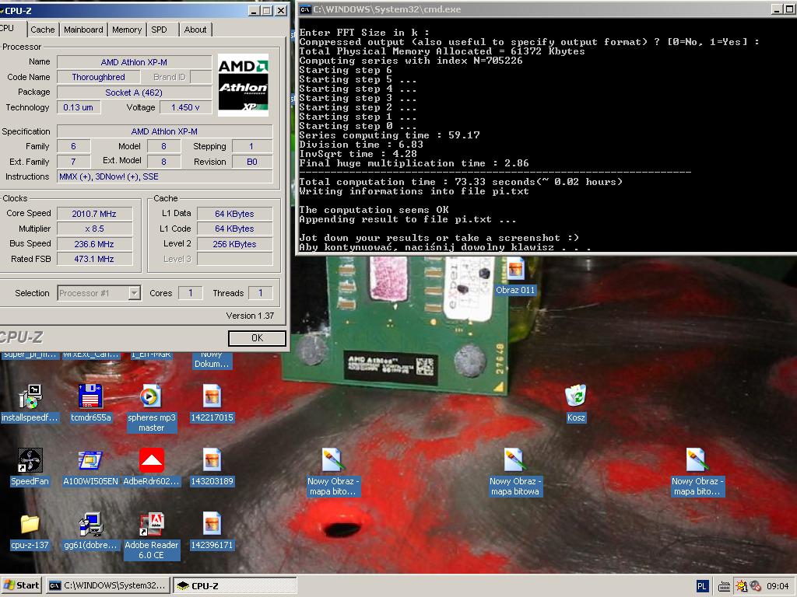Click the Name field AMD Athlon XP-M
The width and height of the screenshot is (797, 597).
[x=134, y=62]
